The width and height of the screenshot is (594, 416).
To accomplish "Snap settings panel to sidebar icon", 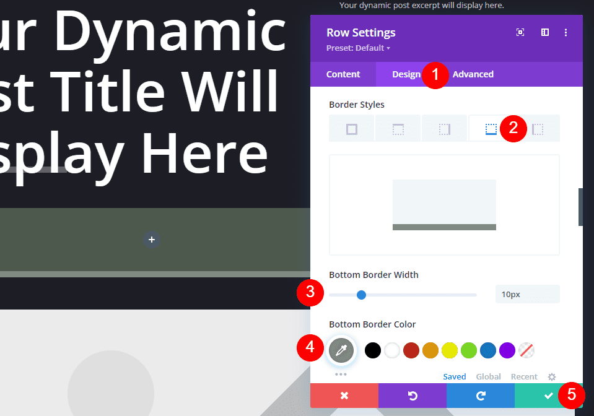I will tap(545, 33).
